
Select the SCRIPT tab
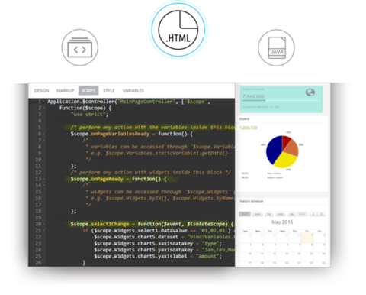click(88, 90)
